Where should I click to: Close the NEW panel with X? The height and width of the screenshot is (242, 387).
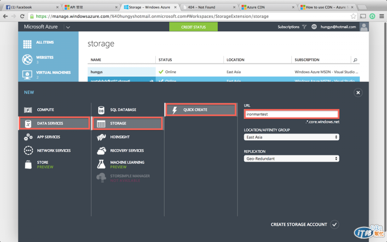358,92
